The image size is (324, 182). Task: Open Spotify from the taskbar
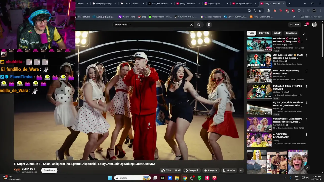199,178
